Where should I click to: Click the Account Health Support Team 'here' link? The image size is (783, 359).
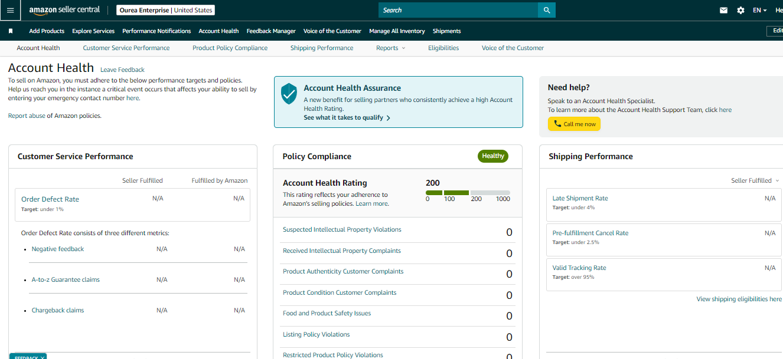click(725, 110)
